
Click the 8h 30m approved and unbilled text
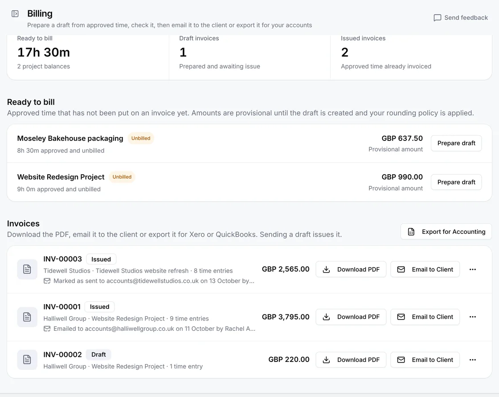coord(61,151)
